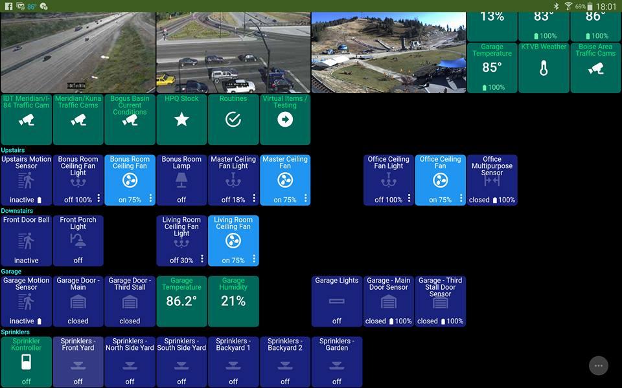
Task: Toggle Bonus Room Ceiling Fan Light
Action: (x=78, y=180)
